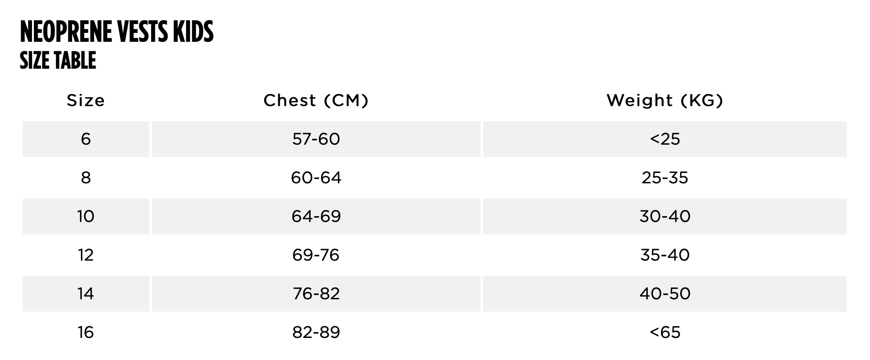Select size 8 cell
Viewport: 870px width, 360px height.
86,178
